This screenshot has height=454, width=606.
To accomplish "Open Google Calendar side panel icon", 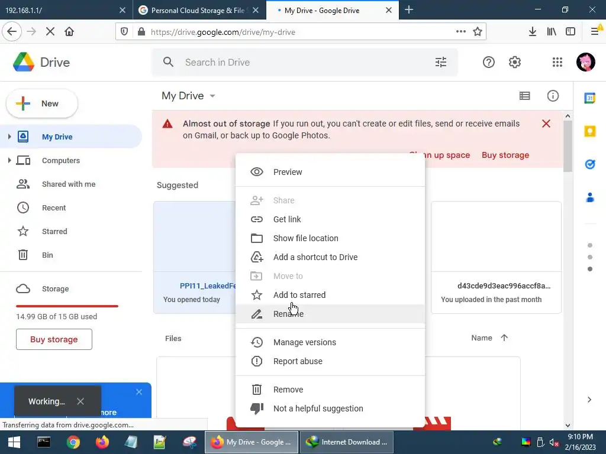I will [x=590, y=99].
